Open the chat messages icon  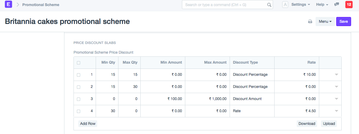337,5
